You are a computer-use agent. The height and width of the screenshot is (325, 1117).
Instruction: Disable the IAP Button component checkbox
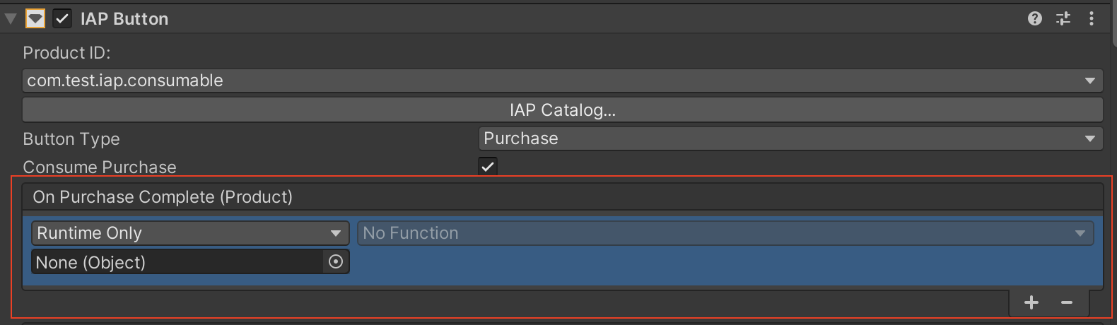pos(62,18)
